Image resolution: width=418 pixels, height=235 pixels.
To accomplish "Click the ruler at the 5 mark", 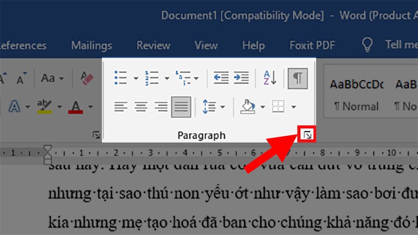I will click(x=219, y=152).
